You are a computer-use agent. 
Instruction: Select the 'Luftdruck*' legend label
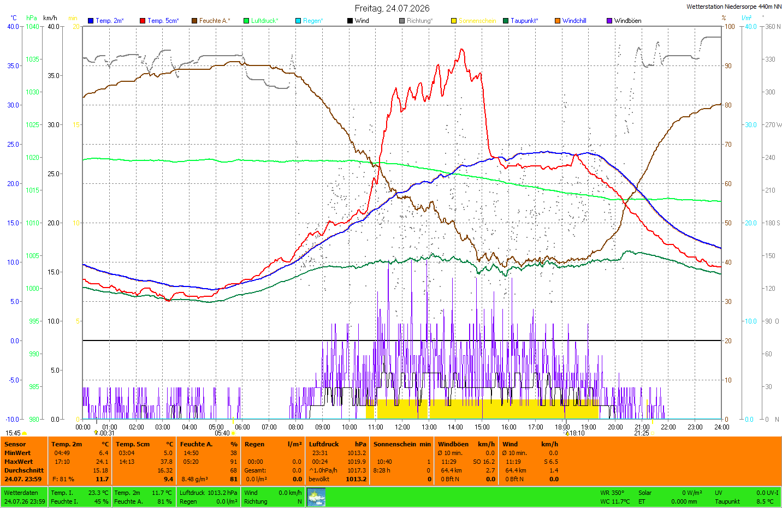pyautogui.click(x=265, y=21)
